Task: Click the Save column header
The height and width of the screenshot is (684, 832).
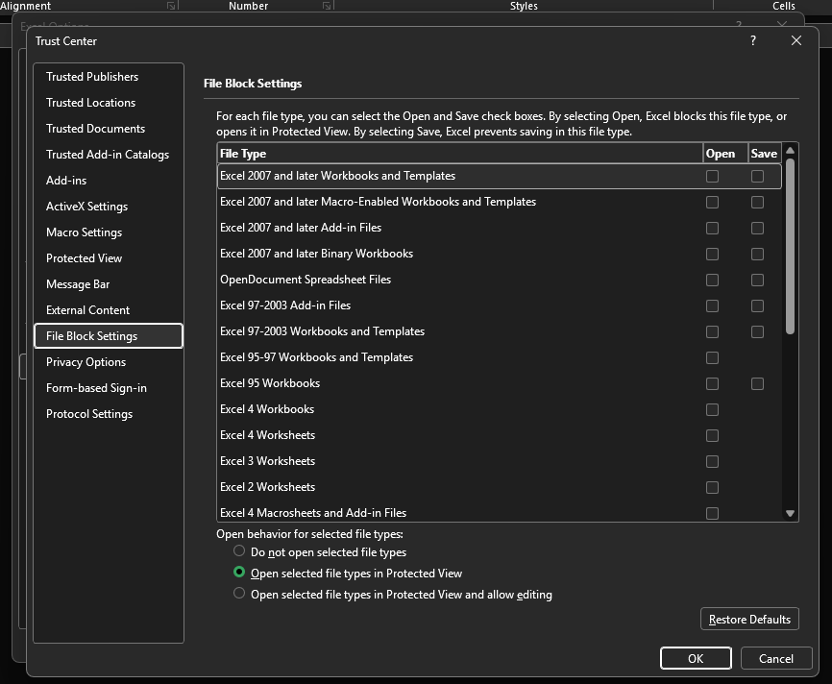Action: 764,154
